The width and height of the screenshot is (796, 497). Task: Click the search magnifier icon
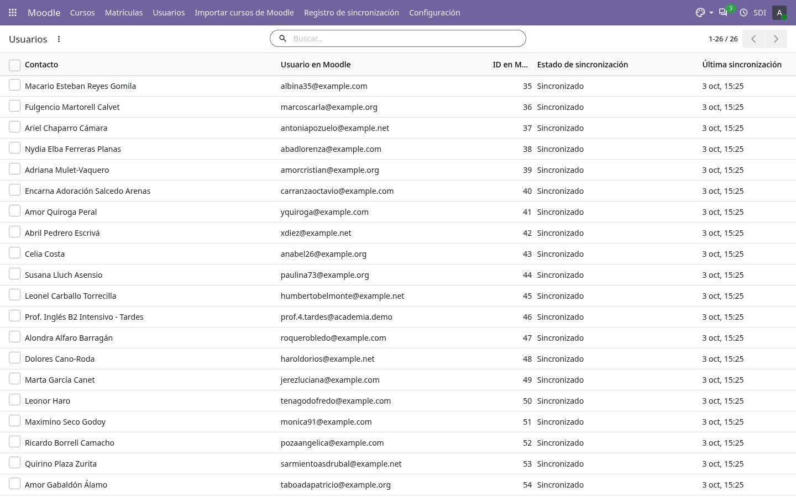[x=282, y=38]
